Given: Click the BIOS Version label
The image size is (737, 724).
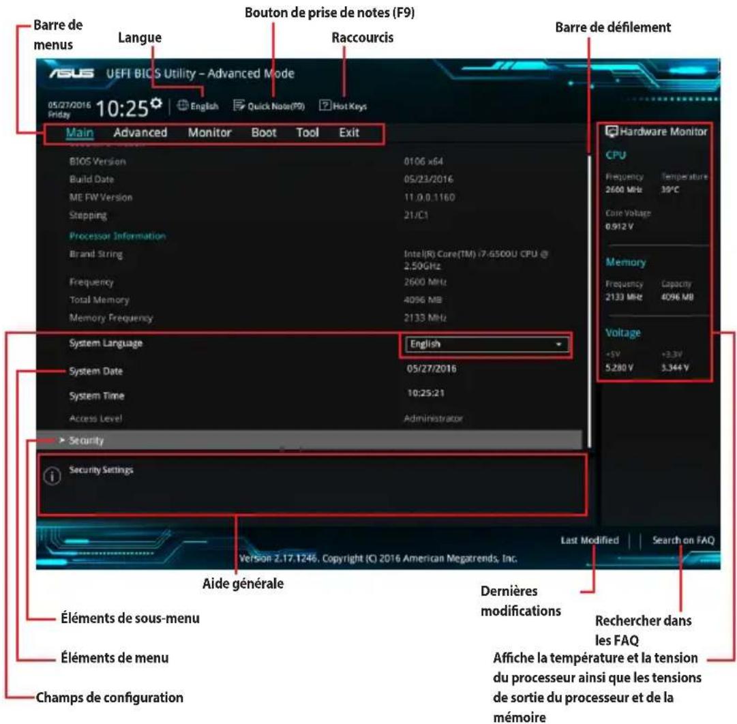Looking at the screenshot, I should 97,162.
